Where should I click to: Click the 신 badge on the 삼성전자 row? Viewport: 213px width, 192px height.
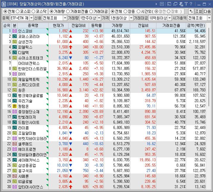coord(15,42)
